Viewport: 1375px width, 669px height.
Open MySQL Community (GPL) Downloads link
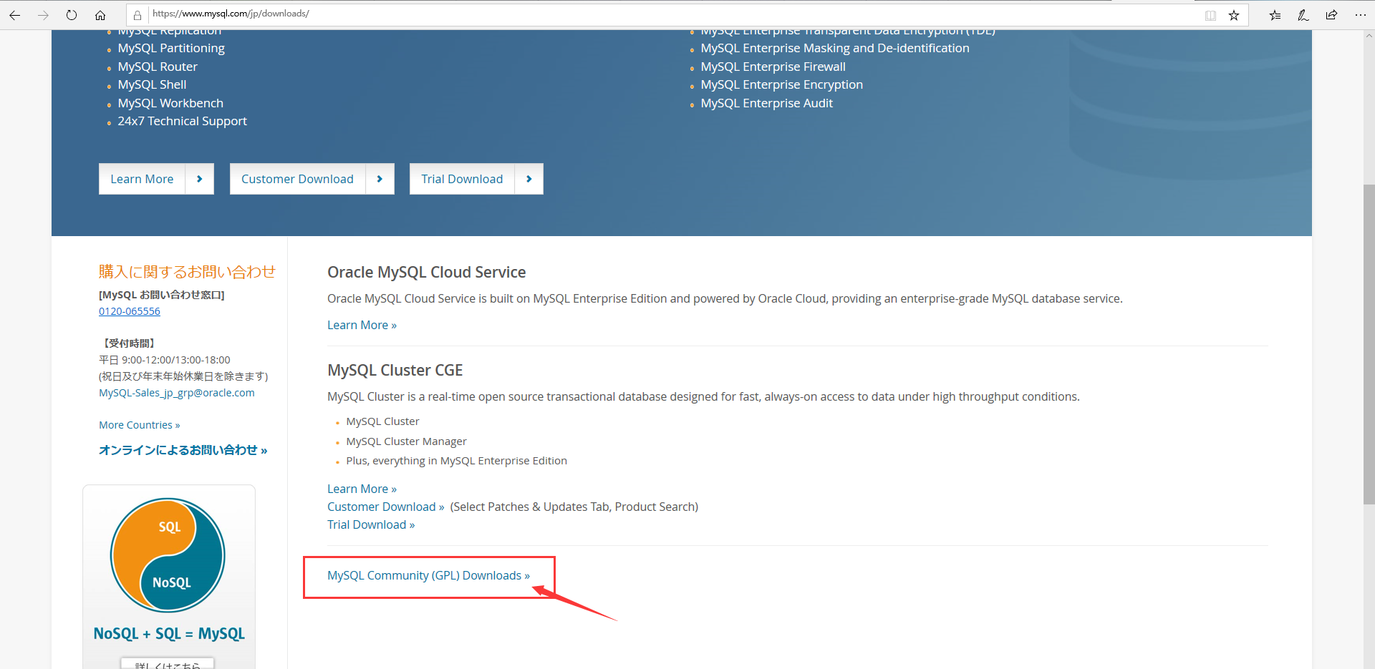(428, 575)
